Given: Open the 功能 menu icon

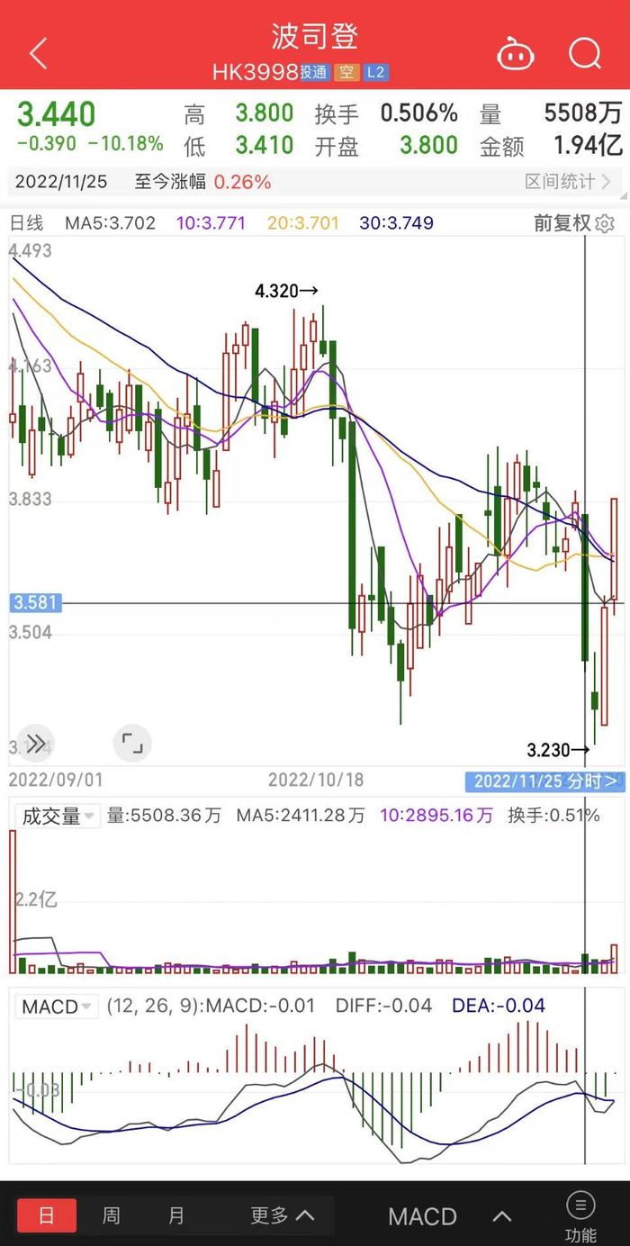Looking at the screenshot, I should click(580, 1216).
